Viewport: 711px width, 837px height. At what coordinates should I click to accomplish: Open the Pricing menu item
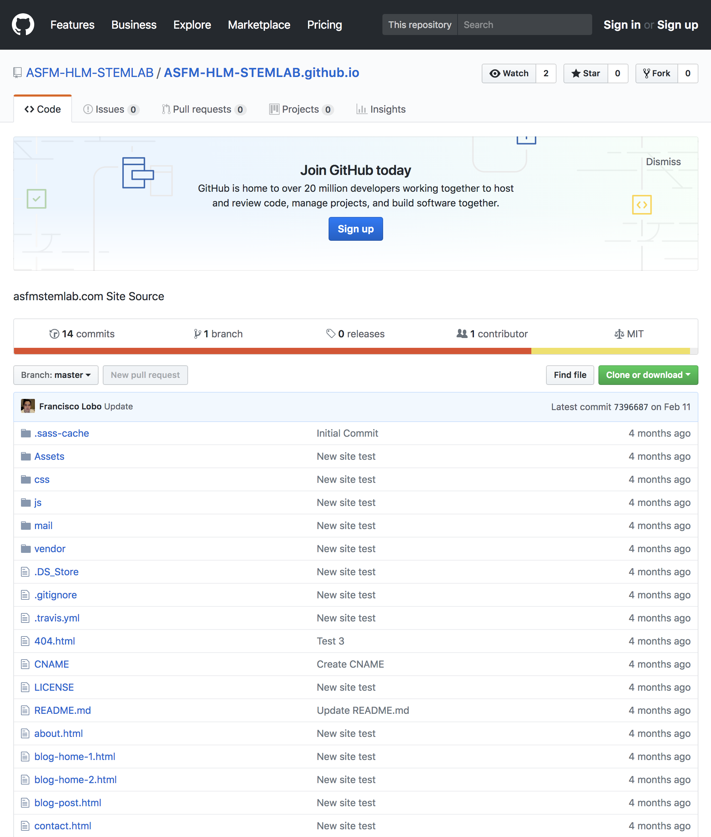(x=324, y=24)
